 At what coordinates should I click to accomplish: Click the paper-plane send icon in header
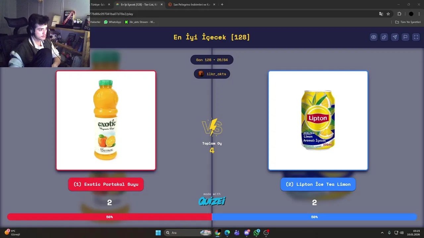click(x=395, y=37)
